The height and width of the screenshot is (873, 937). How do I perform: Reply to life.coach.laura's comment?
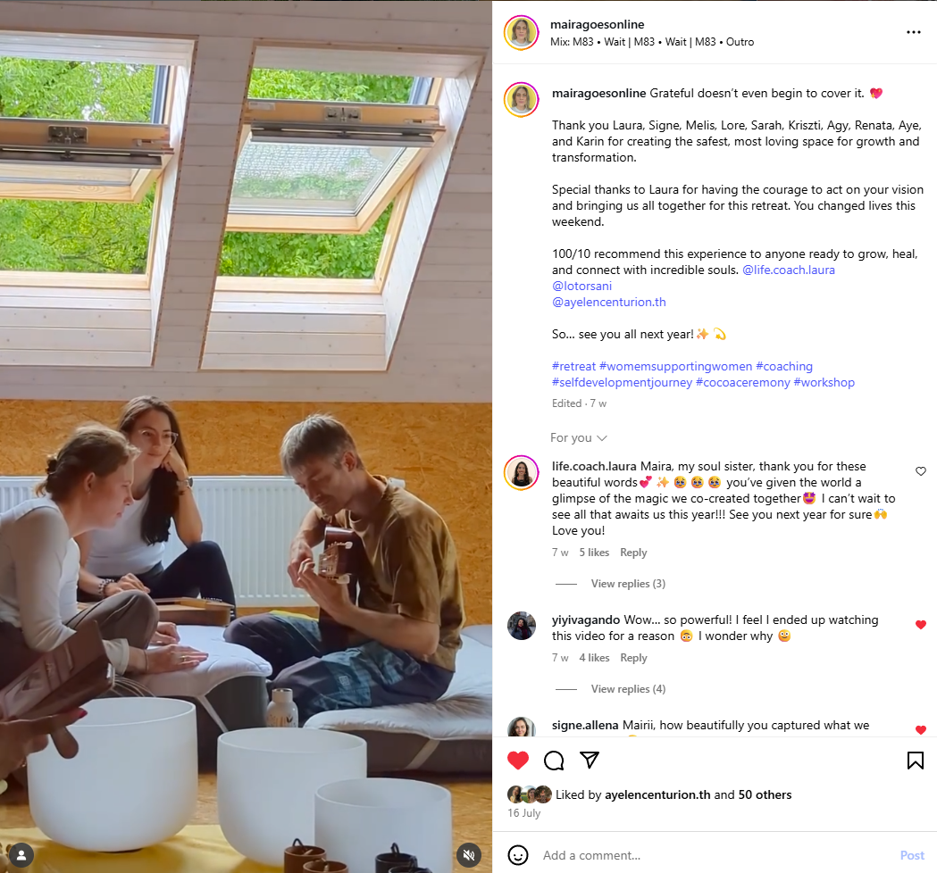pyautogui.click(x=632, y=553)
